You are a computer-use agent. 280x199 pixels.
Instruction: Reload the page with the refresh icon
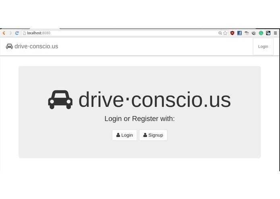coord(17,33)
